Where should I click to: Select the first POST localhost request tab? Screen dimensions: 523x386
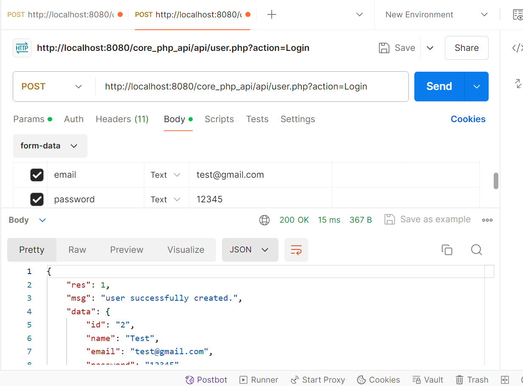coord(65,14)
